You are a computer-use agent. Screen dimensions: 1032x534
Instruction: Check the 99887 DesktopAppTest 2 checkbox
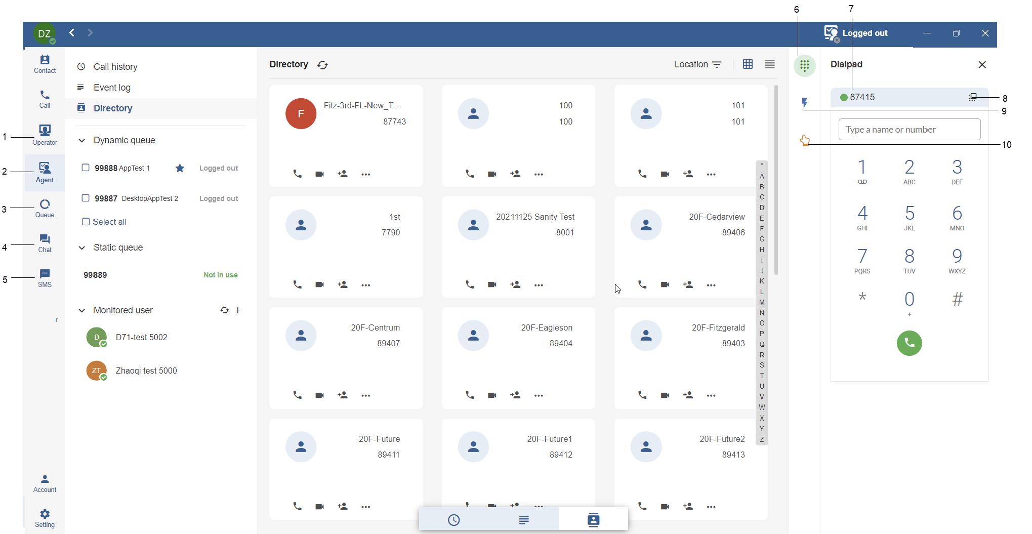point(85,198)
